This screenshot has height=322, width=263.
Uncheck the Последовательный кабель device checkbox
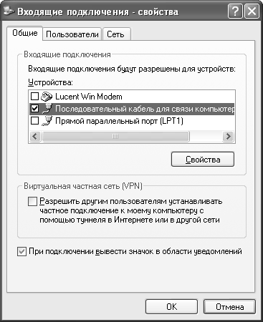(x=35, y=109)
